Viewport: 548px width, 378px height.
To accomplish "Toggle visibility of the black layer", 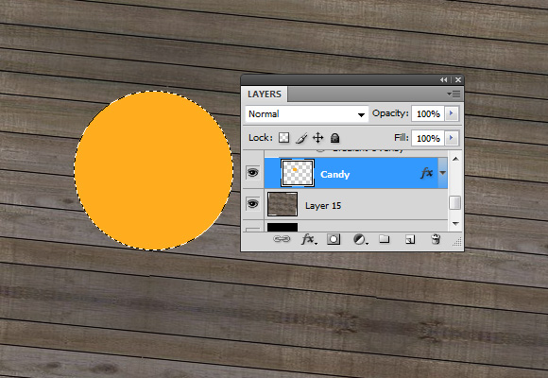I will click(253, 230).
